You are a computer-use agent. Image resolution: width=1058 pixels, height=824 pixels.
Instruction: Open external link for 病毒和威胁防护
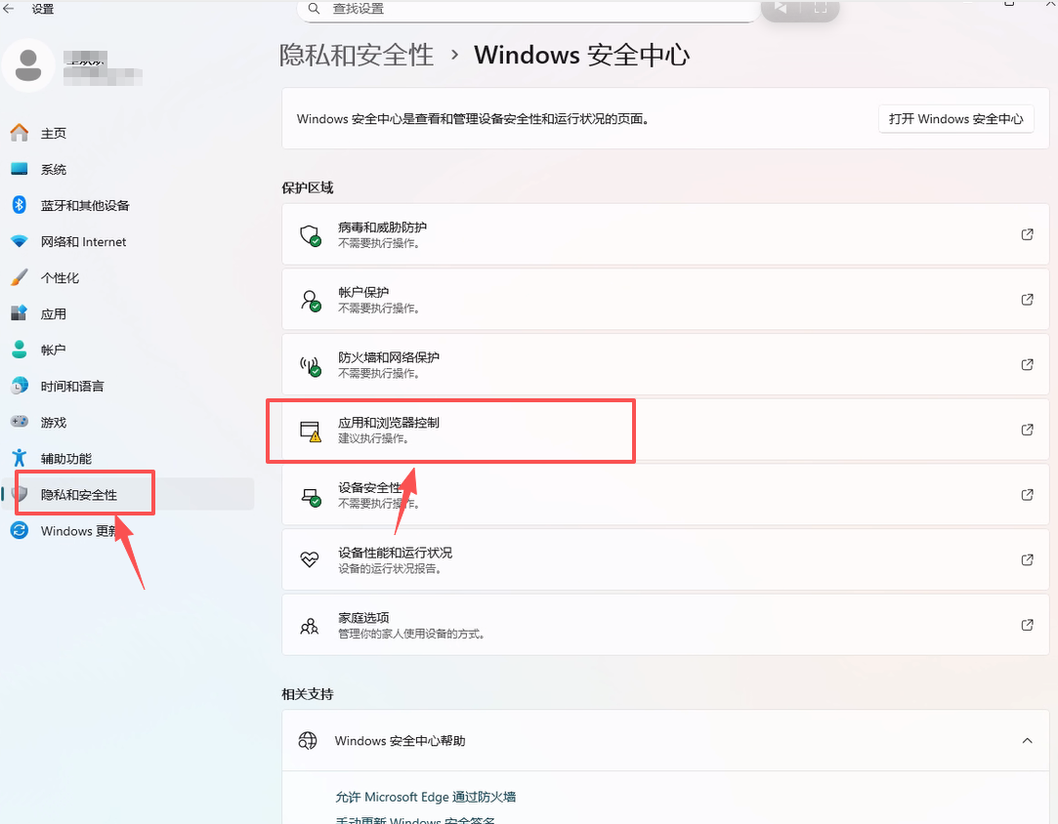coord(1027,234)
